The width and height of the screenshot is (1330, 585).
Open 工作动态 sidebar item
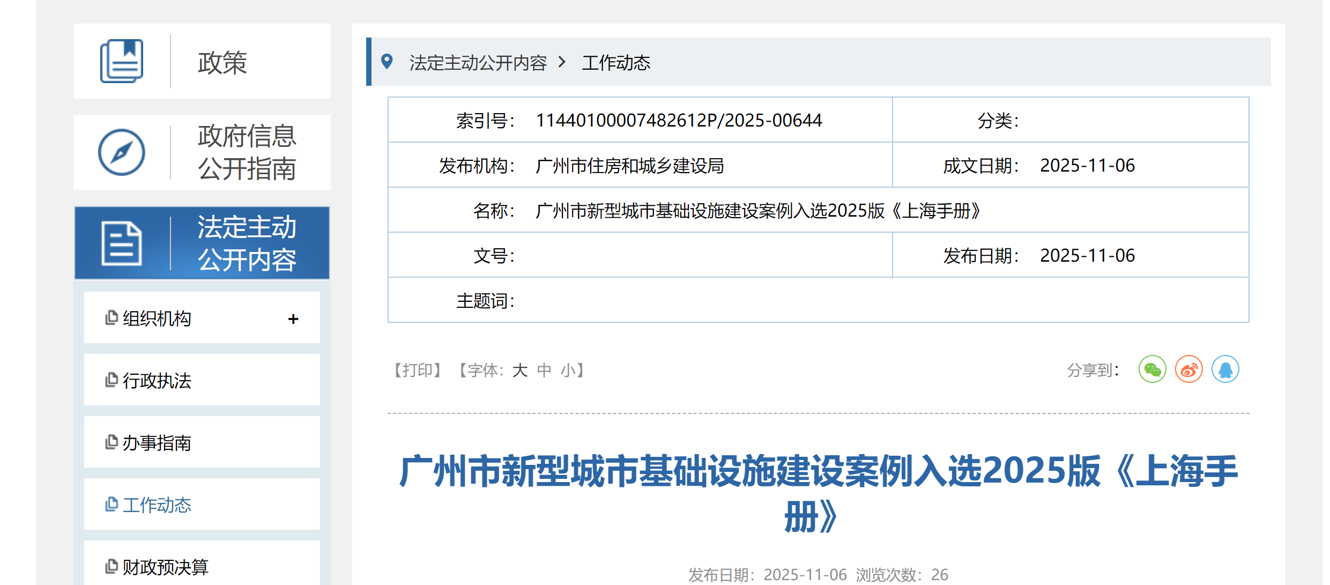pos(157,505)
